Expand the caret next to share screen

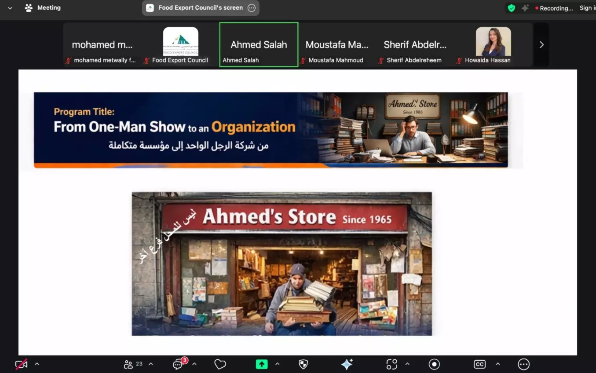pos(277,364)
